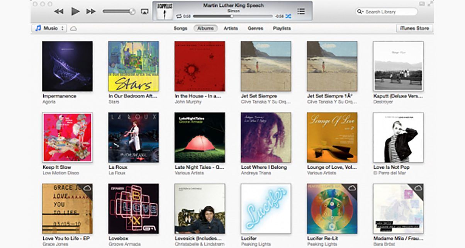The width and height of the screenshot is (465, 248).
Task: Open the Late Night Tales tent cover
Action: click(200, 137)
